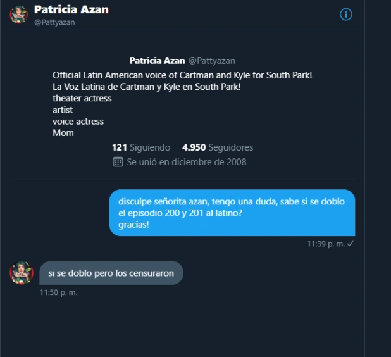391x357 pixels.
Task: Click the seen checkmark after 11:39 p. m.
Action: pyautogui.click(x=351, y=244)
